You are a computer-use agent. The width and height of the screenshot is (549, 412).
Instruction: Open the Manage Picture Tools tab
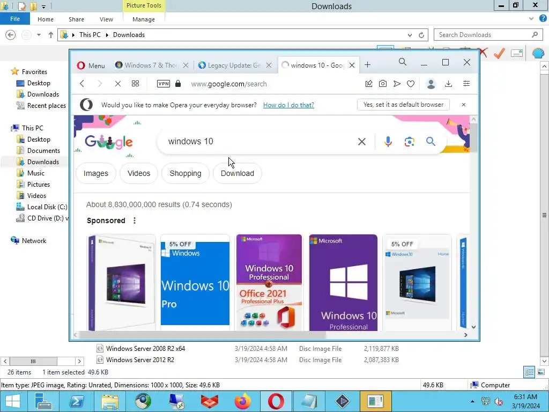[x=144, y=19]
